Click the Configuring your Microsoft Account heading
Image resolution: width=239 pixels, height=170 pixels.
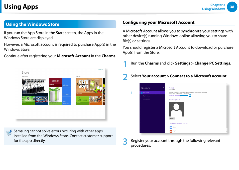tap(159, 22)
